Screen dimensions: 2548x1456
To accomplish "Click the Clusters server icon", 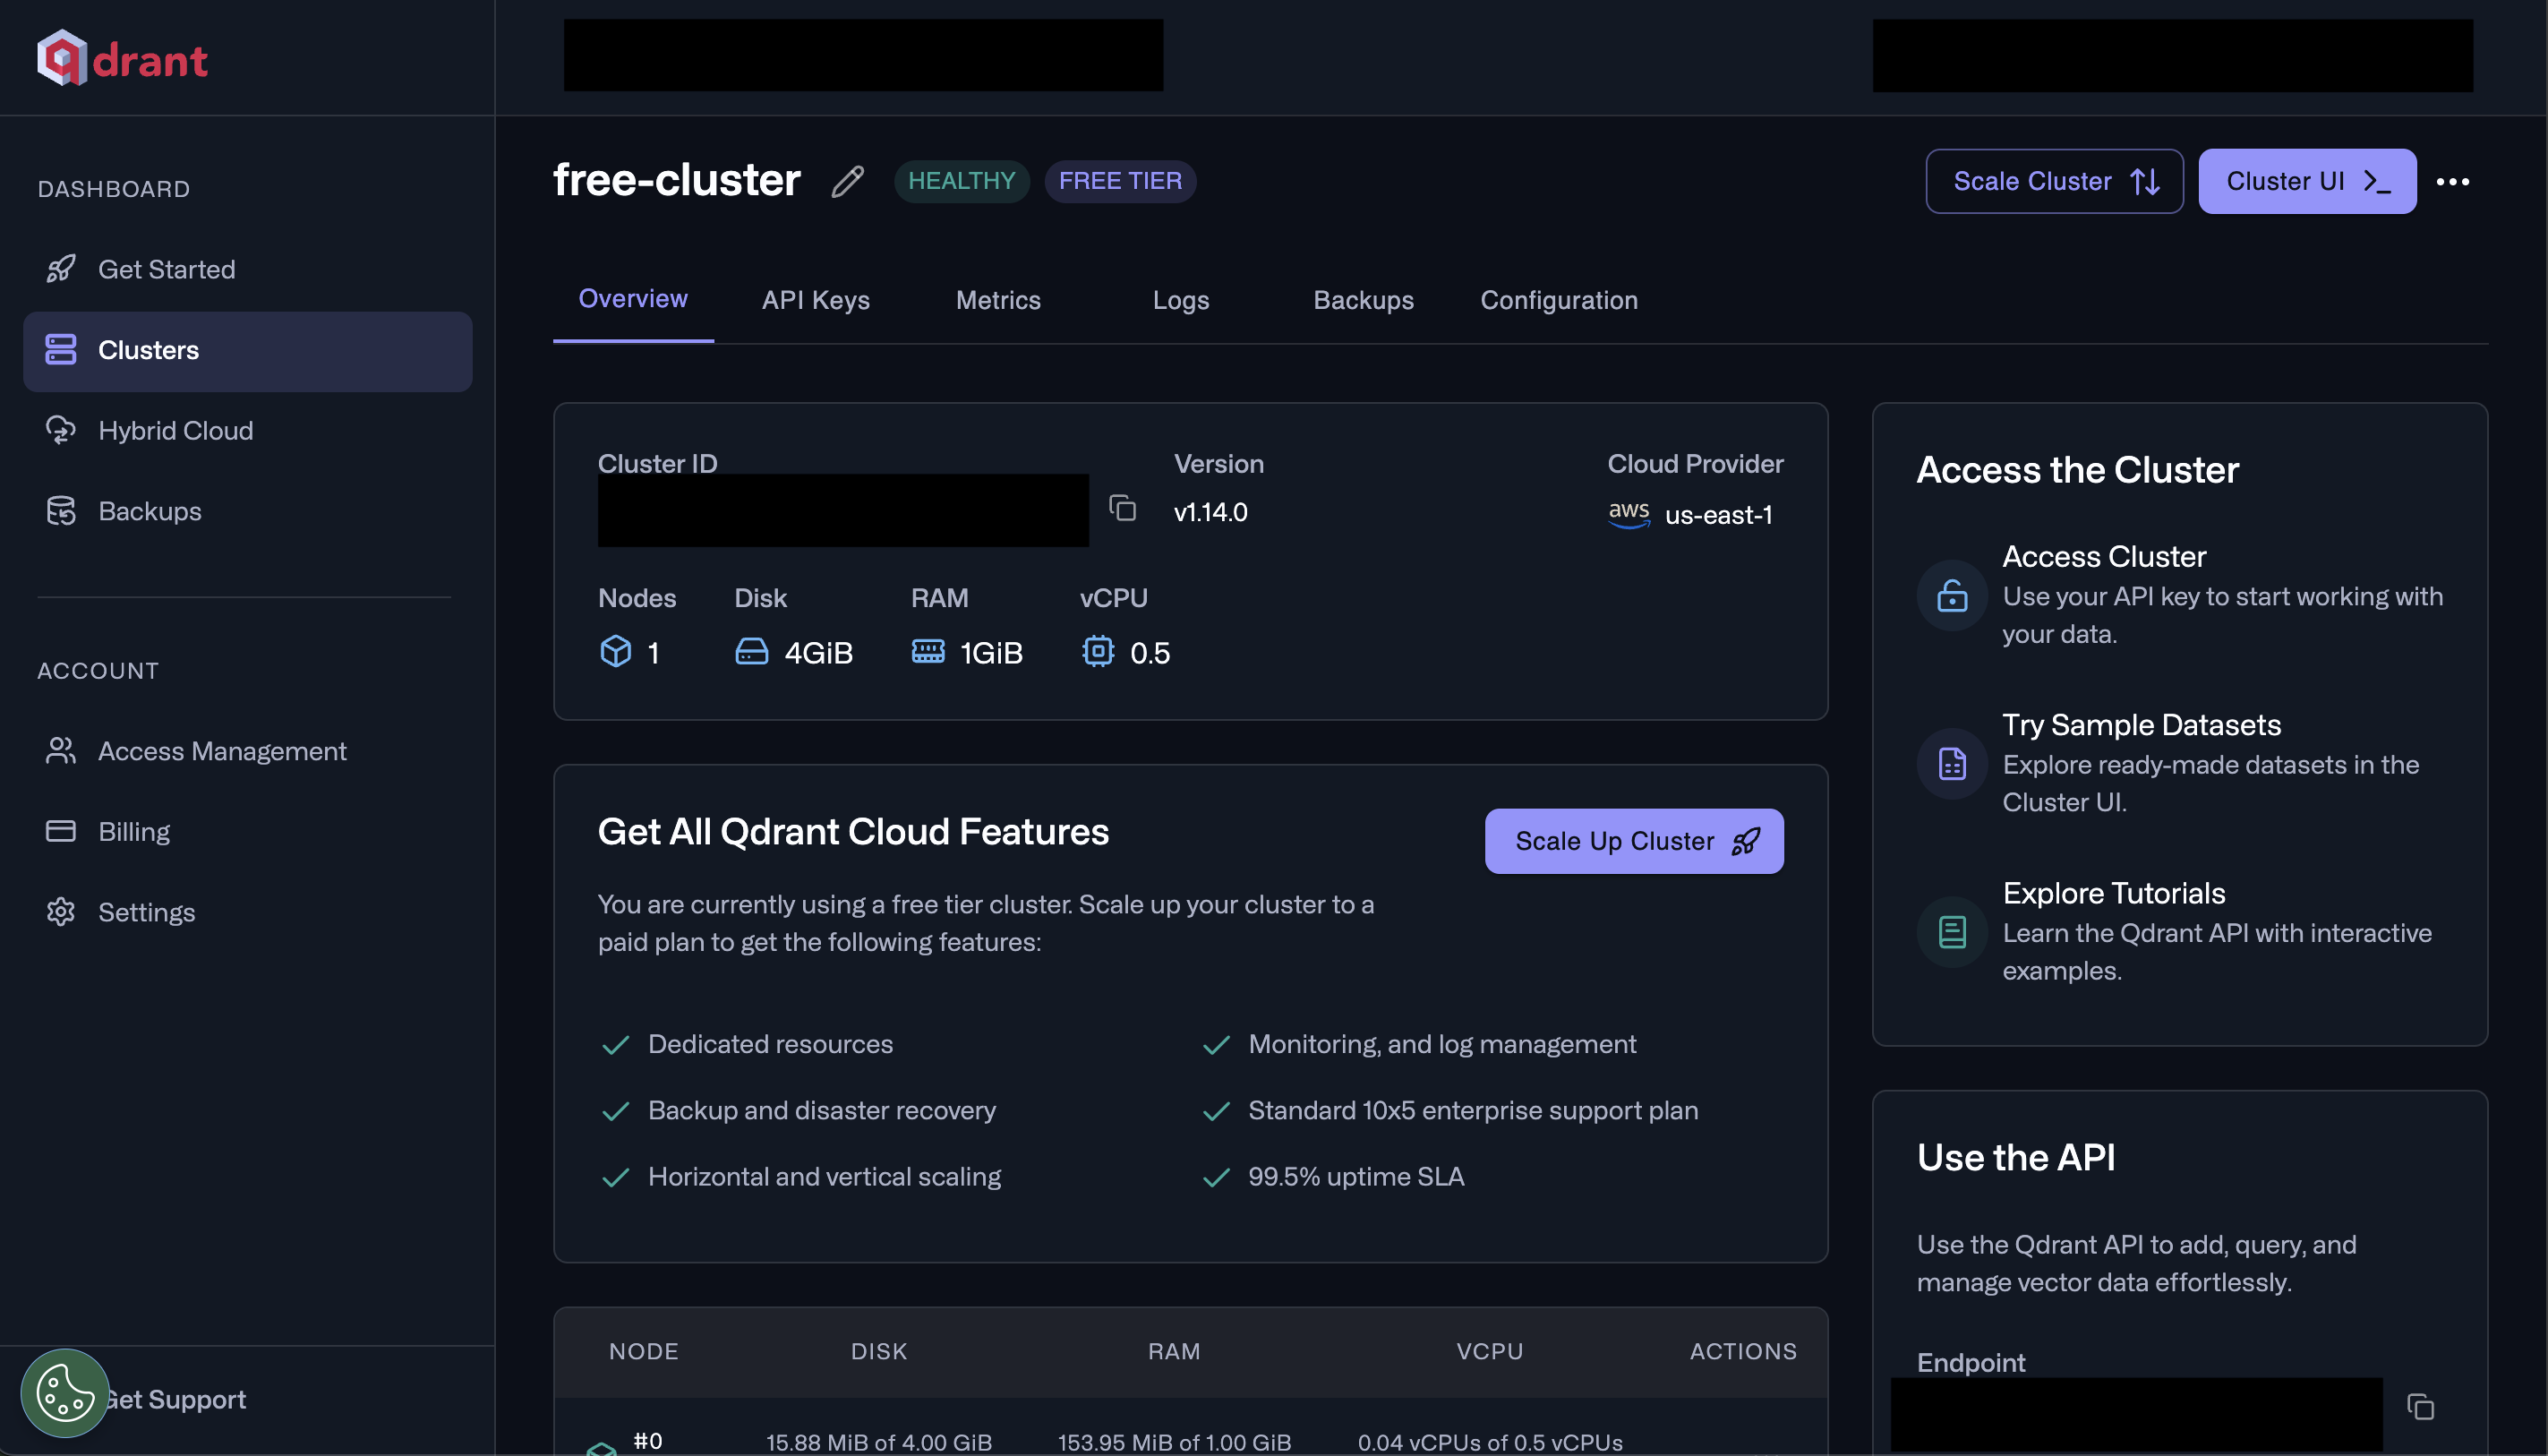I will 61,350.
